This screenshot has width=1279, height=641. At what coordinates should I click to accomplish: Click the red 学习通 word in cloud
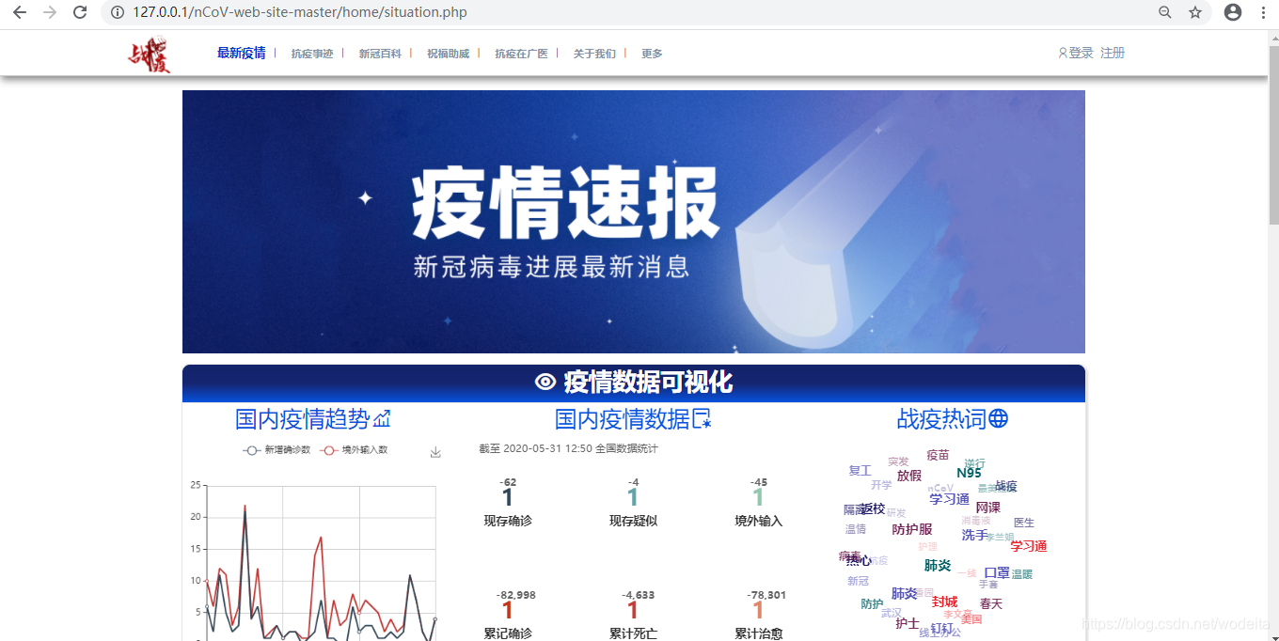click(1029, 546)
